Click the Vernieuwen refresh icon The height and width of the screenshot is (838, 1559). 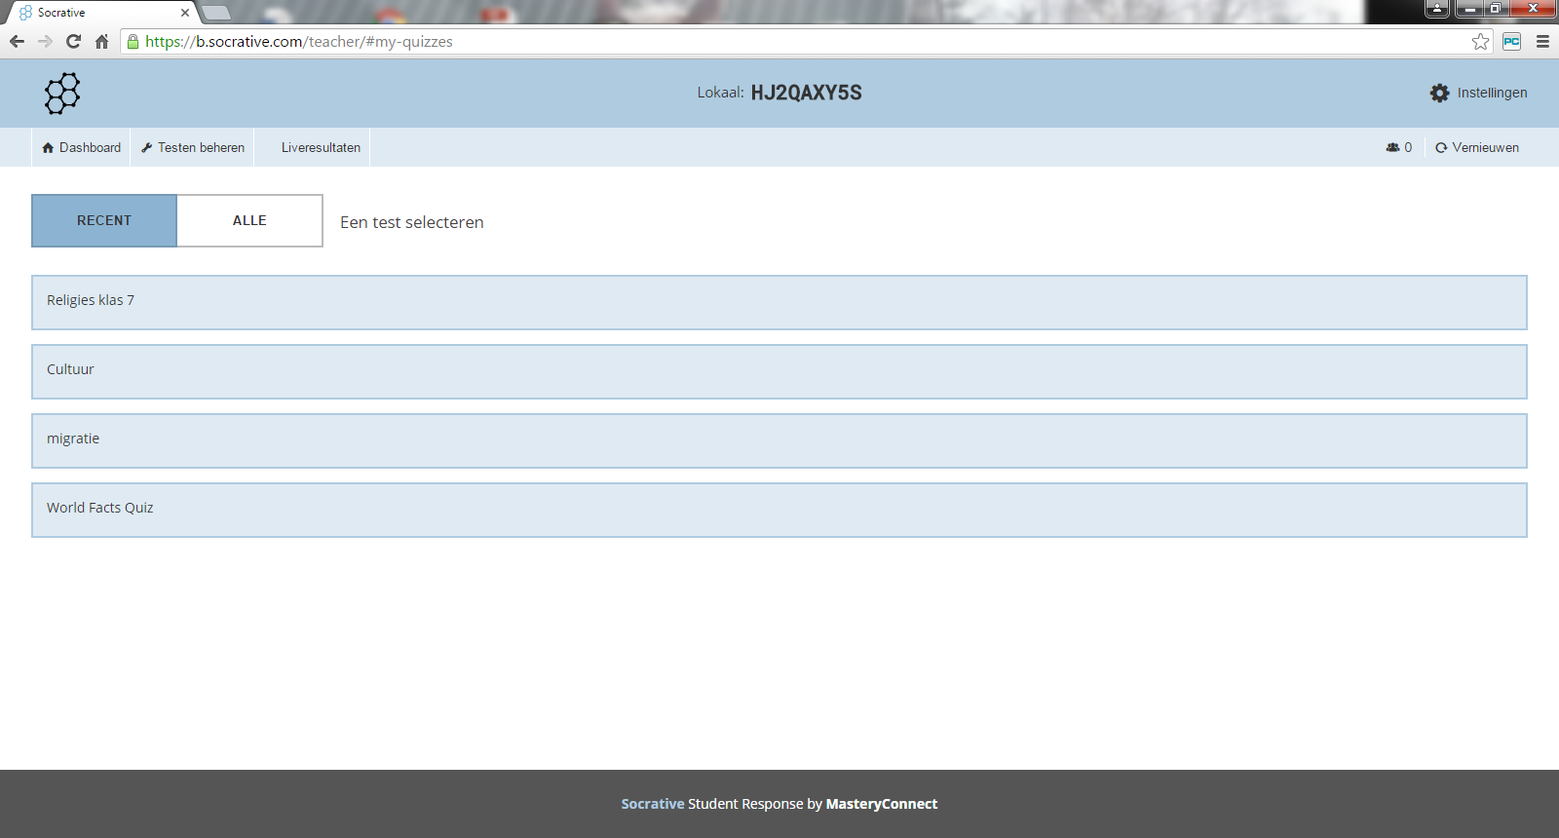pos(1441,148)
